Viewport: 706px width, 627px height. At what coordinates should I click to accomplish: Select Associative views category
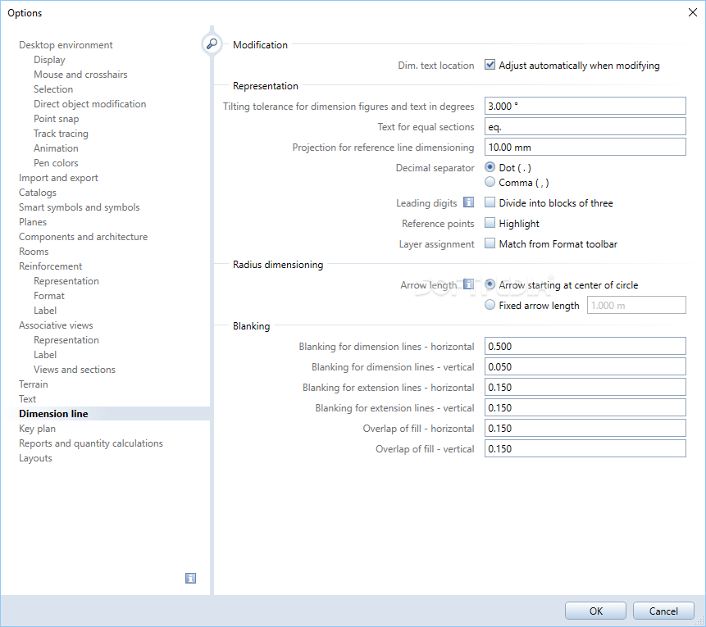pos(56,325)
